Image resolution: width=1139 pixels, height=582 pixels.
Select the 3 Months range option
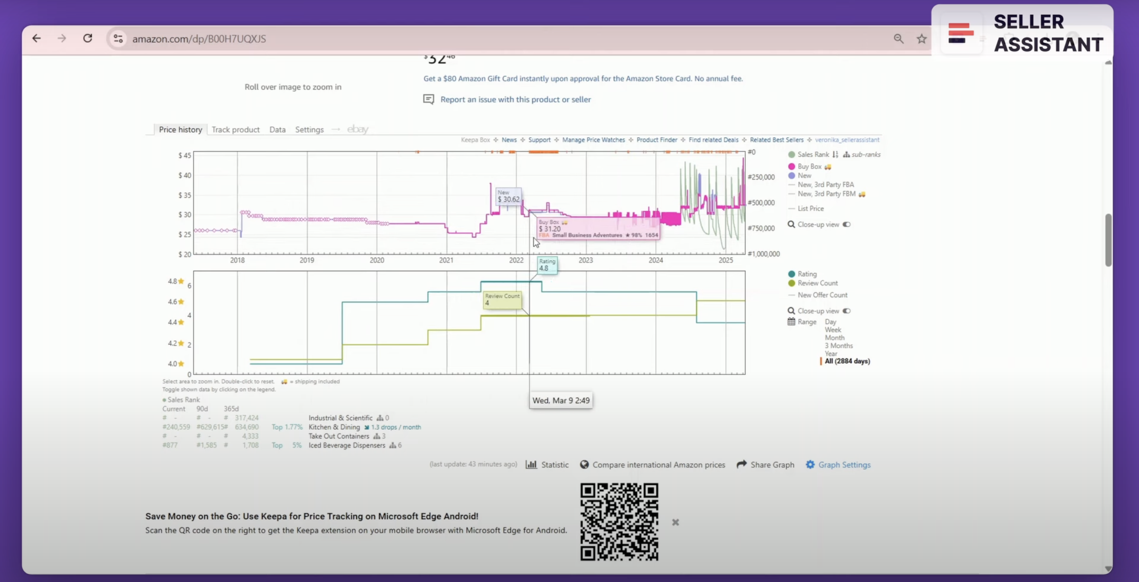coord(838,345)
